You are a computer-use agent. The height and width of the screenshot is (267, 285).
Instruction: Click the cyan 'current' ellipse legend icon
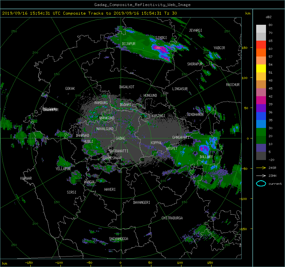[x=261, y=184]
